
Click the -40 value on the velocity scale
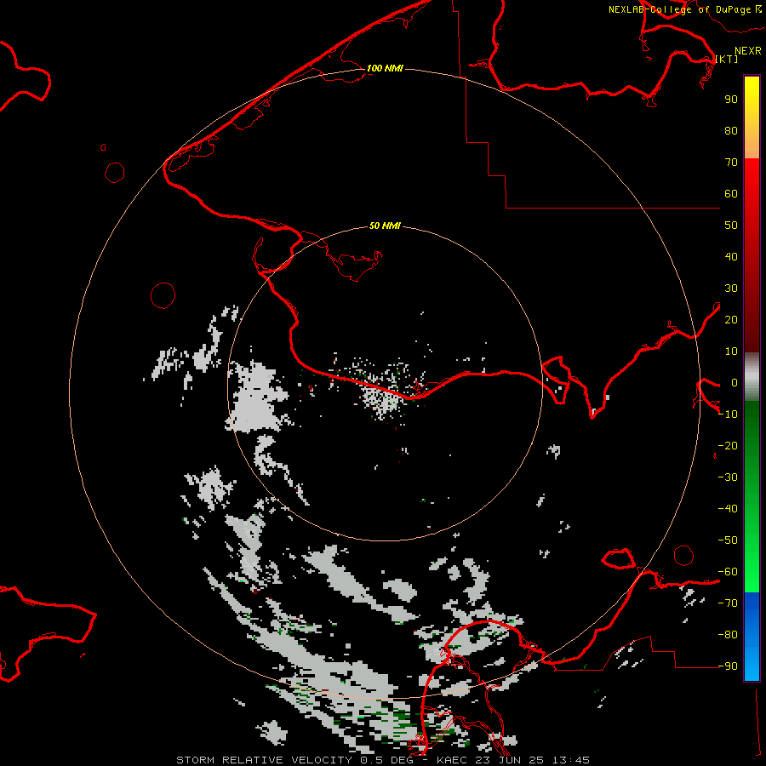(728, 509)
